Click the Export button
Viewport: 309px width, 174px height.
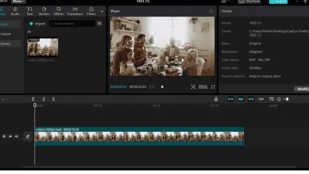click(x=278, y=2)
